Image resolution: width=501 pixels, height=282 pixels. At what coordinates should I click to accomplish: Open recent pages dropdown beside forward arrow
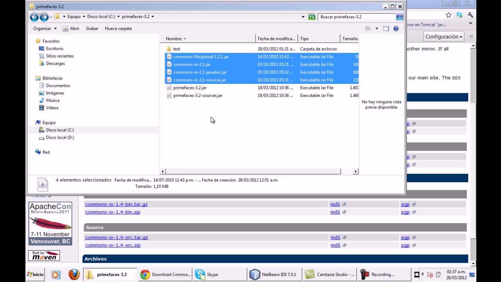(x=51, y=17)
